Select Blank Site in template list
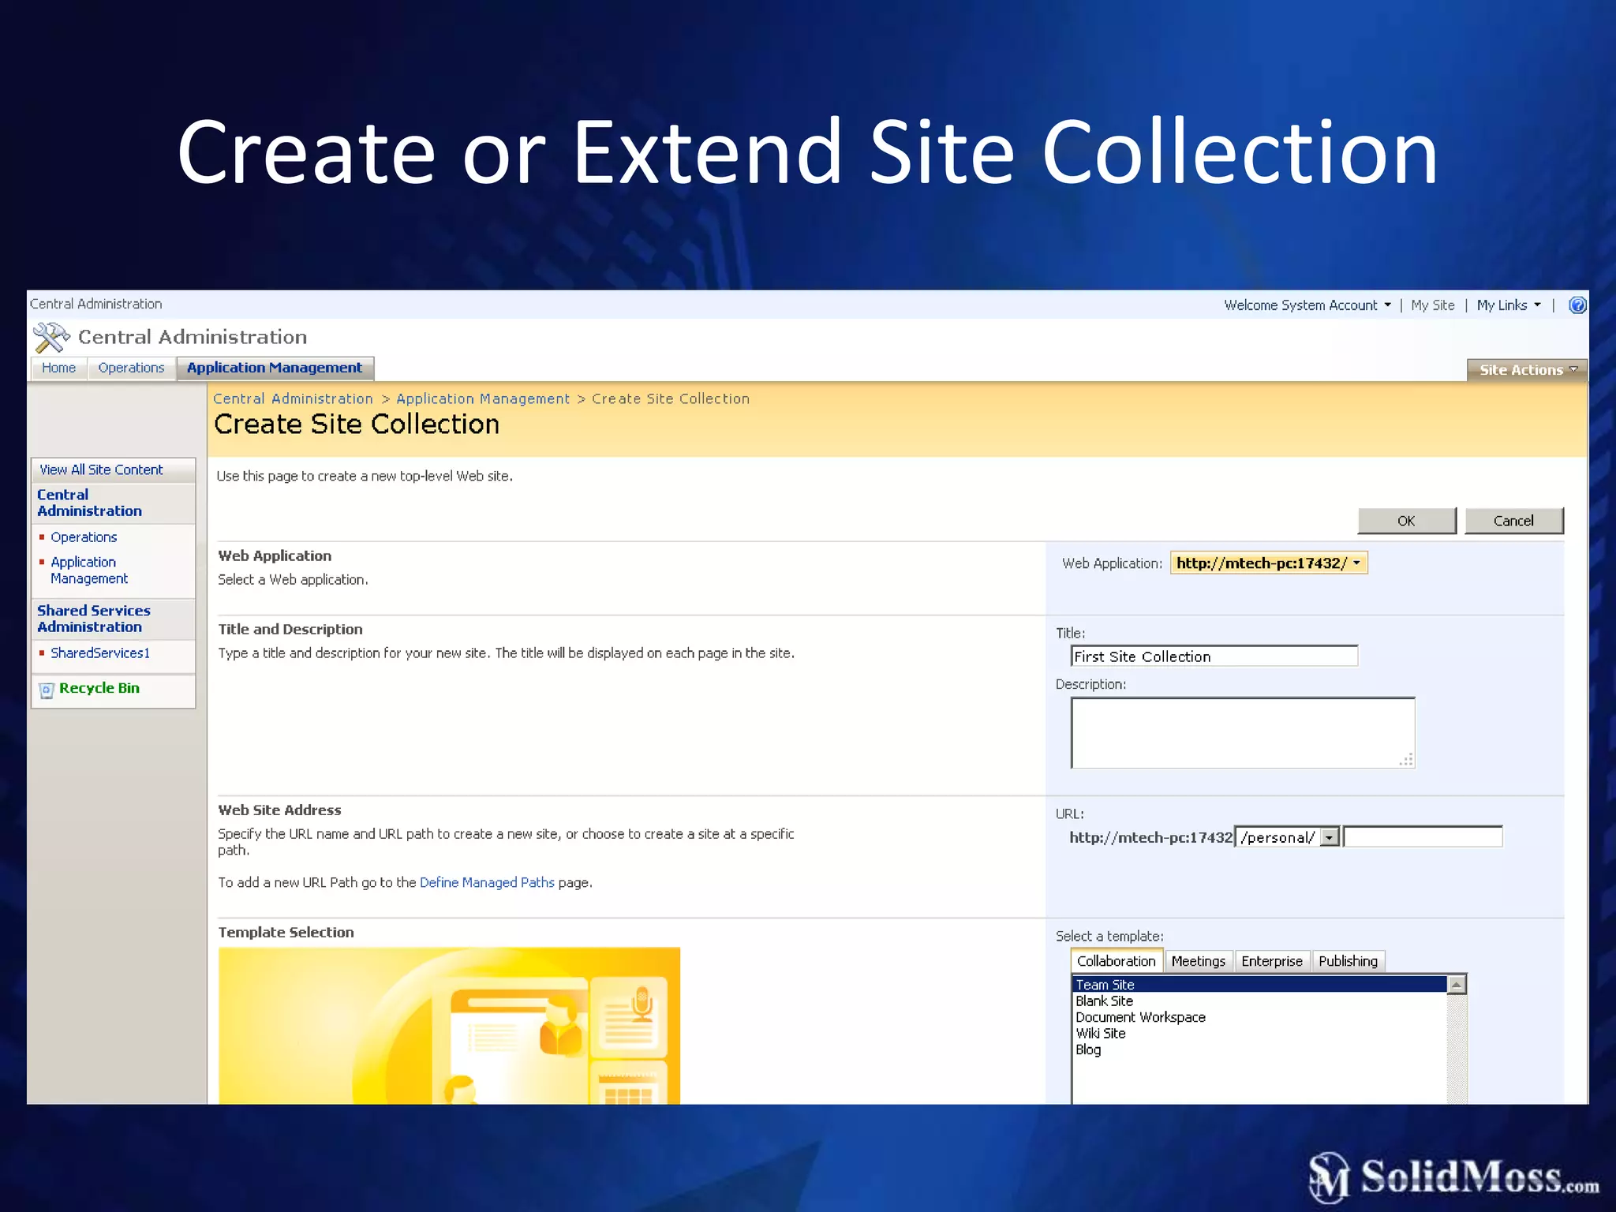 (x=1104, y=1001)
